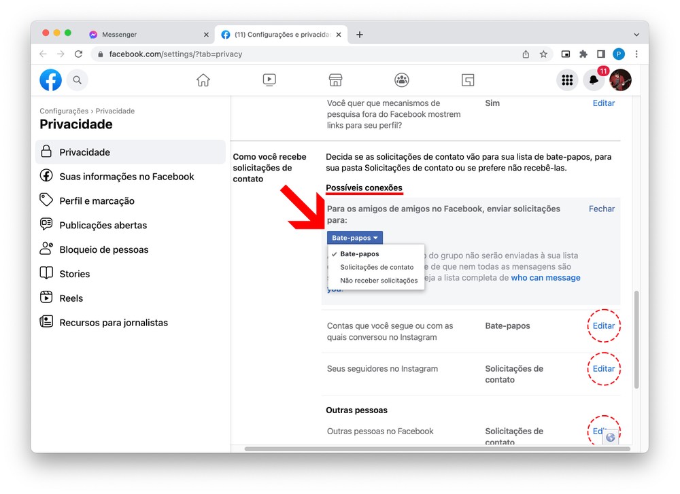680x494 pixels.
Task: Click the vertical page scrollbar
Action: (636, 340)
